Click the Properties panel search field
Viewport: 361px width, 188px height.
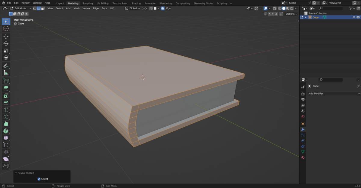[331, 80]
